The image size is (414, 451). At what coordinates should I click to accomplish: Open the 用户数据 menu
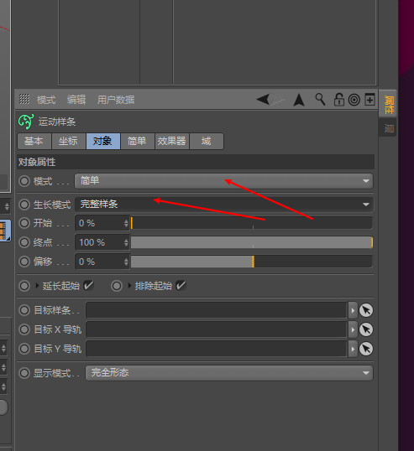[x=116, y=100]
